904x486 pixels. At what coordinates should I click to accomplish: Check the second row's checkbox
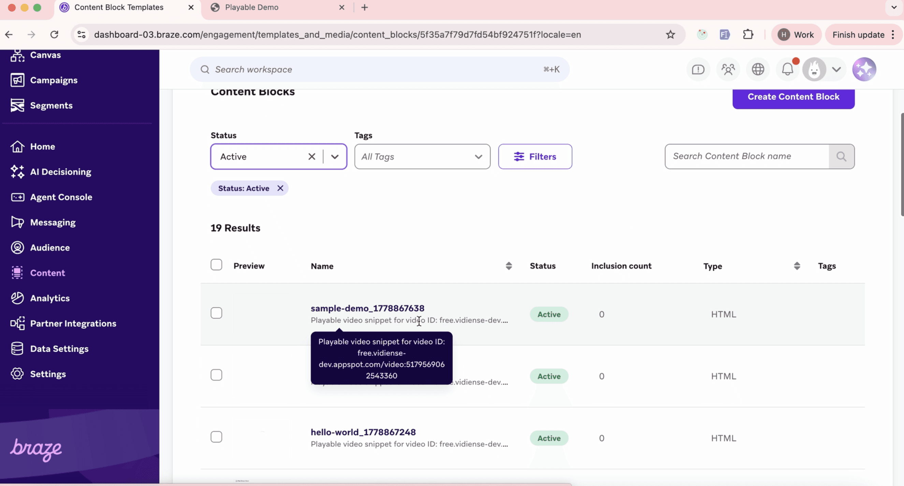[x=216, y=375]
